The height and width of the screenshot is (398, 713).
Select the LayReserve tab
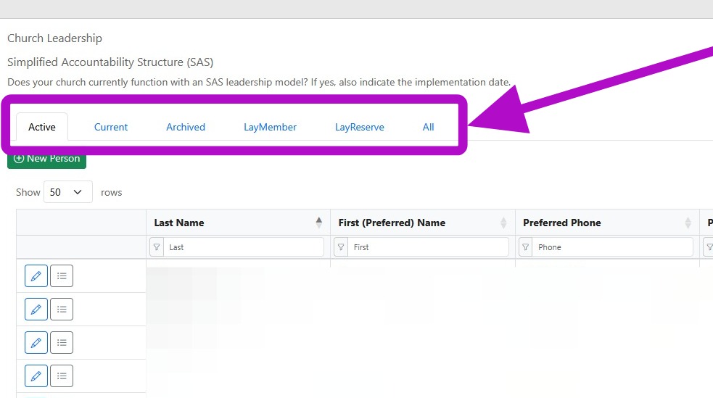[360, 127]
